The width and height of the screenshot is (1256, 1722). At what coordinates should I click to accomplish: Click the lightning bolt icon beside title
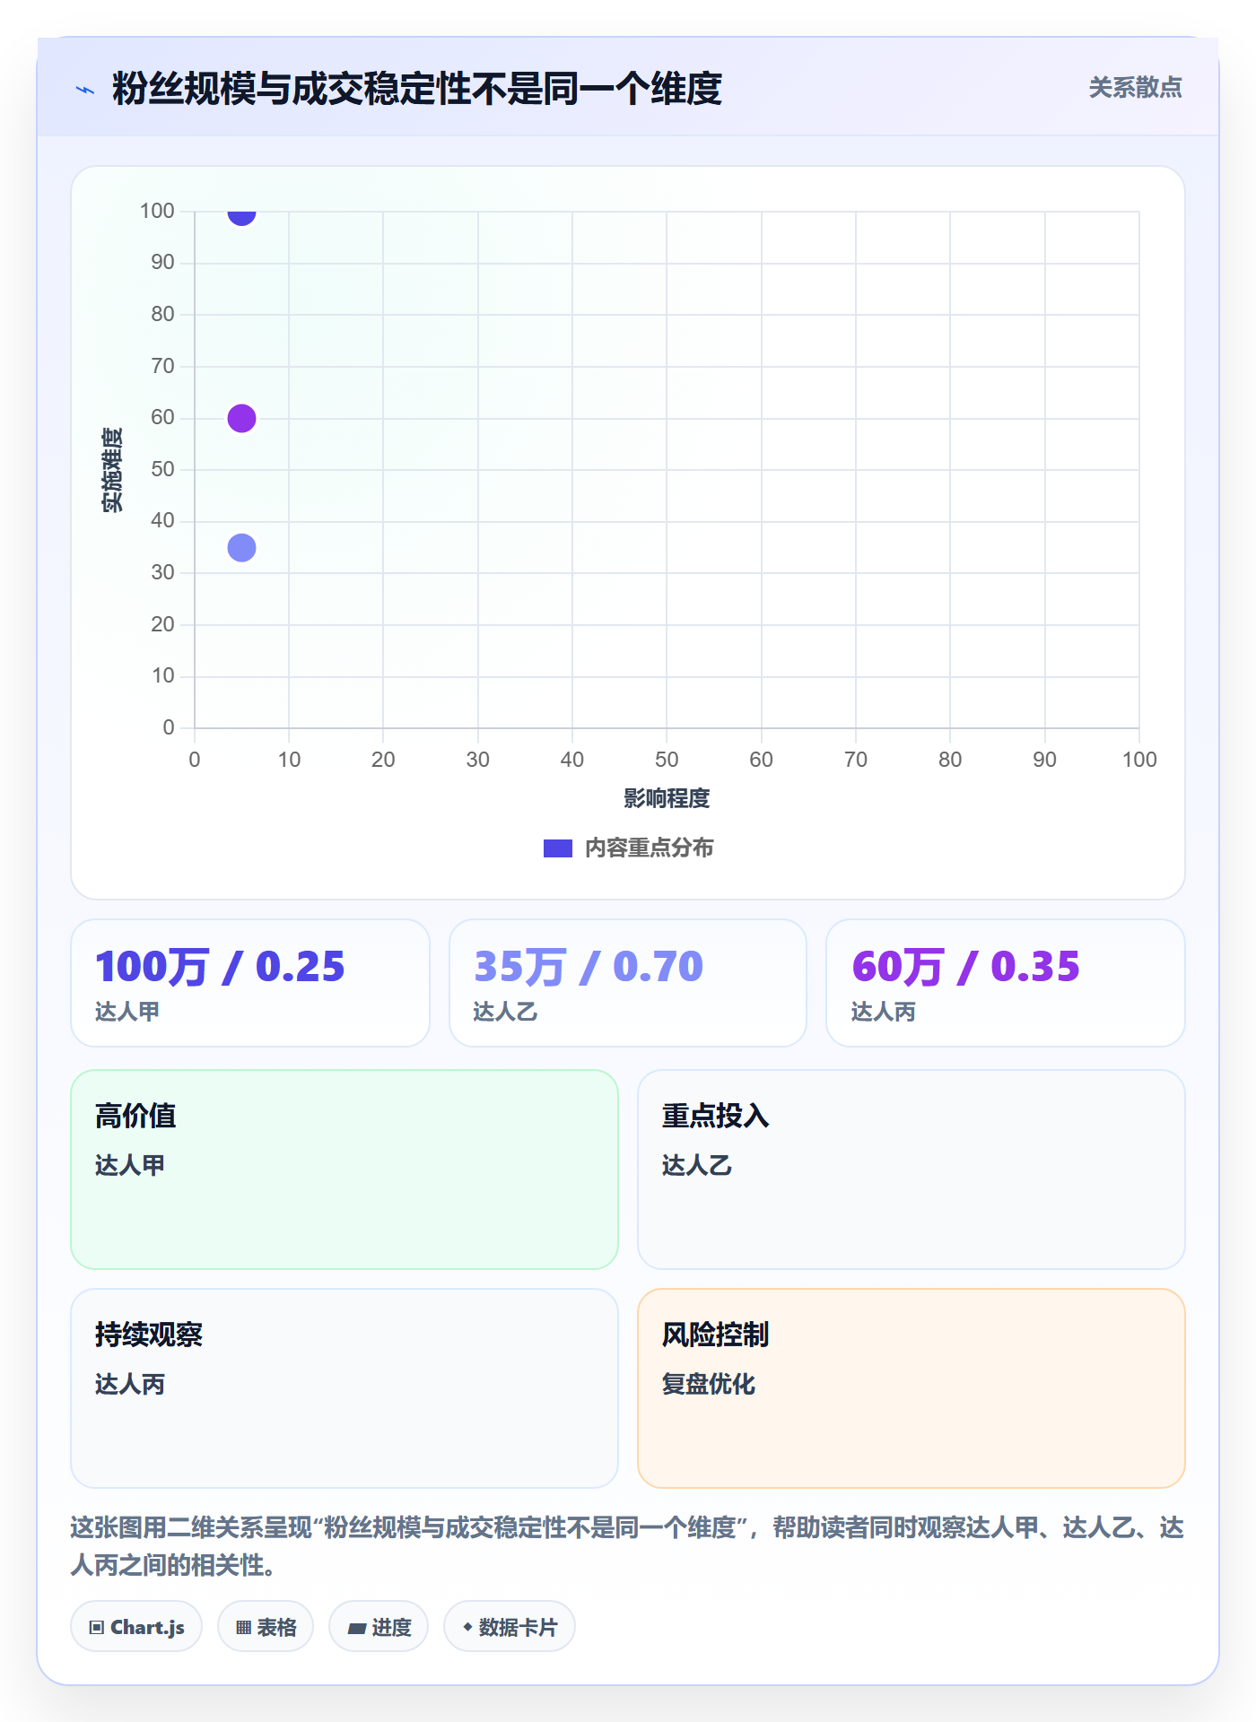tap(85, 90)
